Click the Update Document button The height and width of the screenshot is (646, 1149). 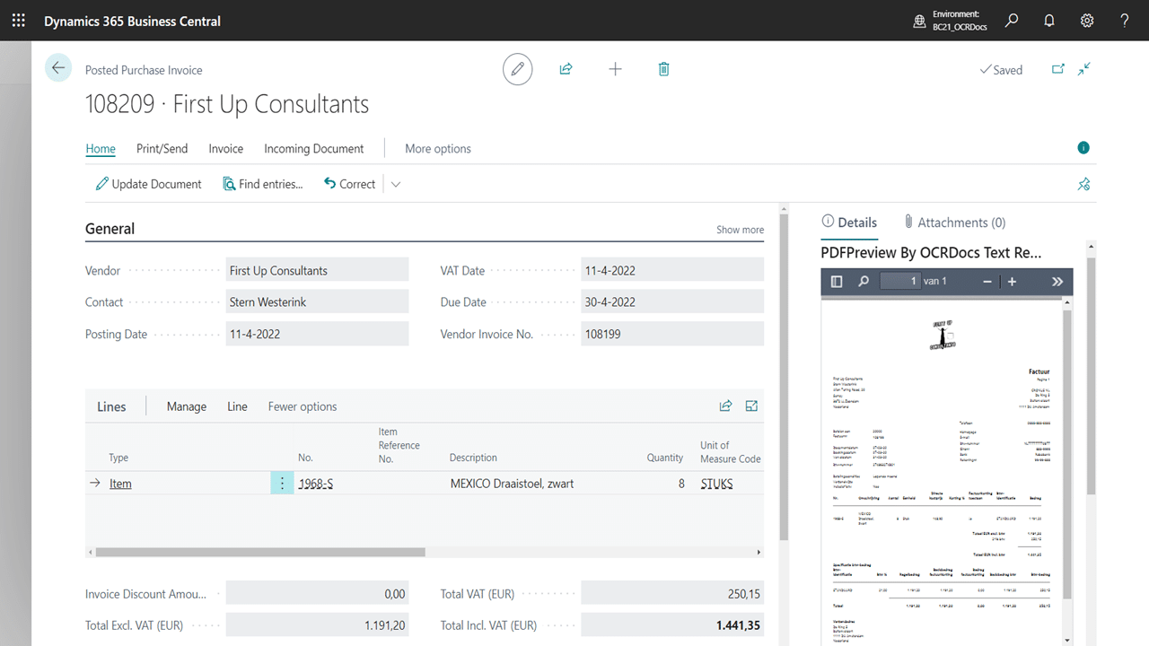tap(149, 184)
